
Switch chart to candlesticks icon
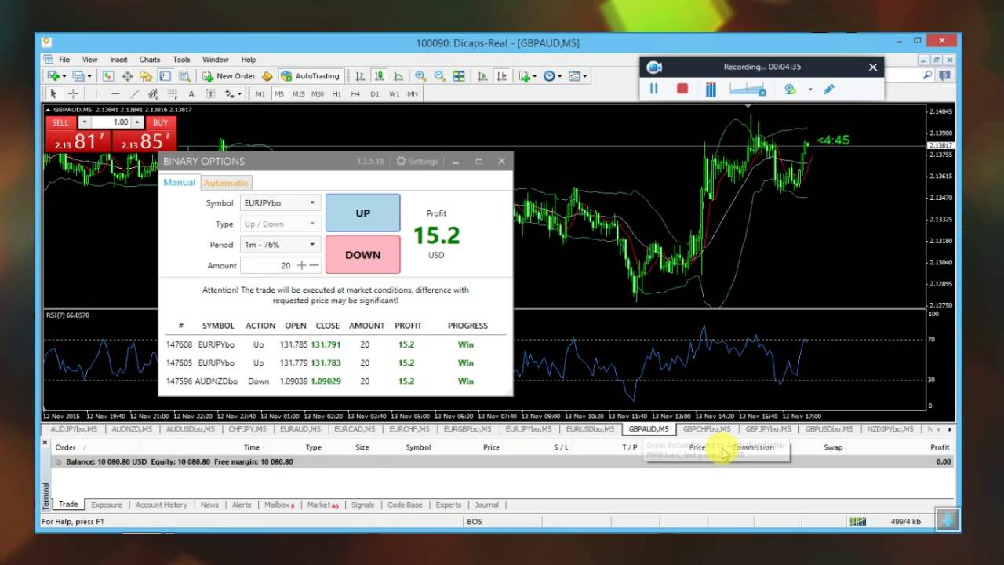[380, 76]
